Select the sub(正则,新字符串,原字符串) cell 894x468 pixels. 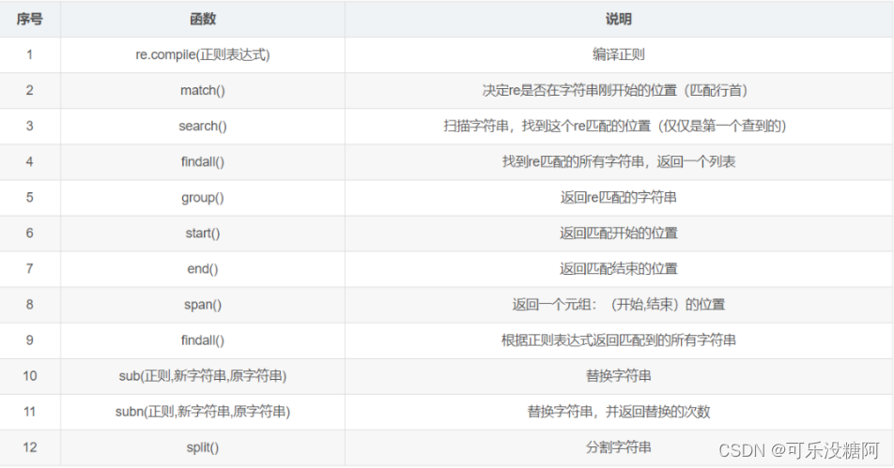point(203,376)
